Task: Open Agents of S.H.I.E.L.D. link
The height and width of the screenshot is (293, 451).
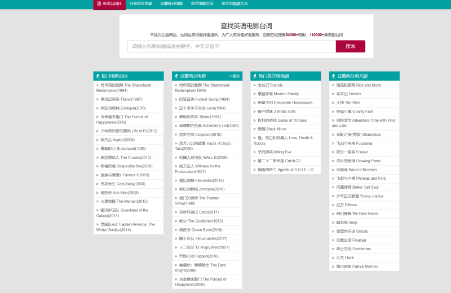Action: coord(286,170)
